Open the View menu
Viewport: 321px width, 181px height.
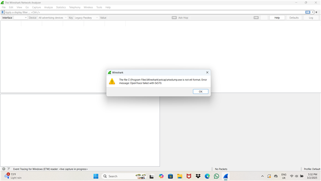[x=19, y=8]
